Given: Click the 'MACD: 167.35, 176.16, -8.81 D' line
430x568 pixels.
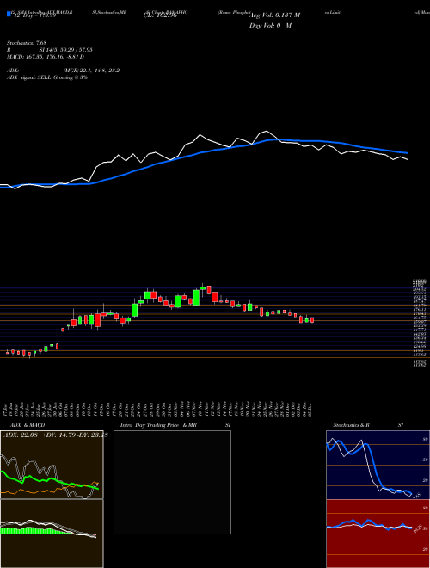Looking at the screenshot, I should [x=46, y=57].
